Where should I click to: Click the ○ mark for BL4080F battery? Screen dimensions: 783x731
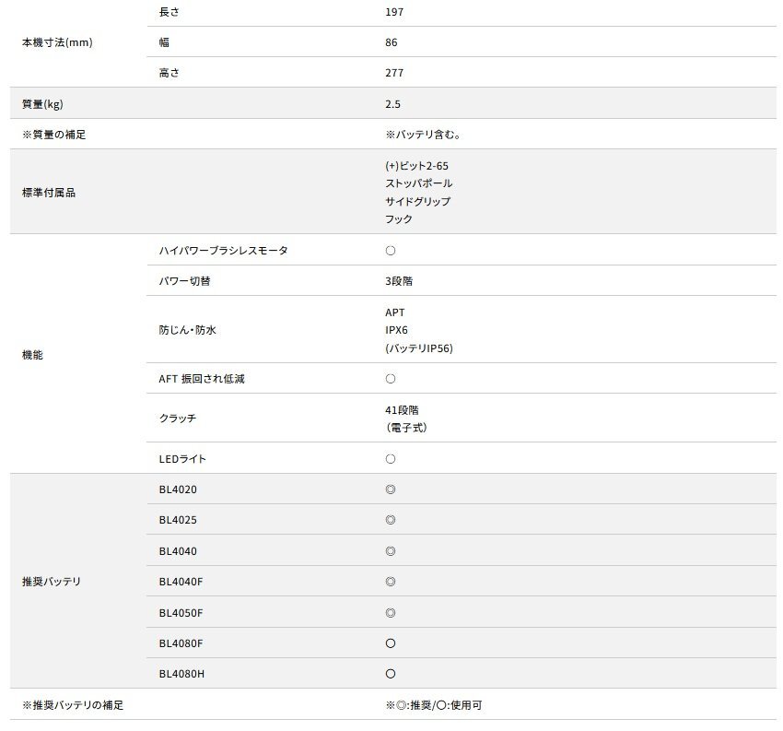coord(390,643)
